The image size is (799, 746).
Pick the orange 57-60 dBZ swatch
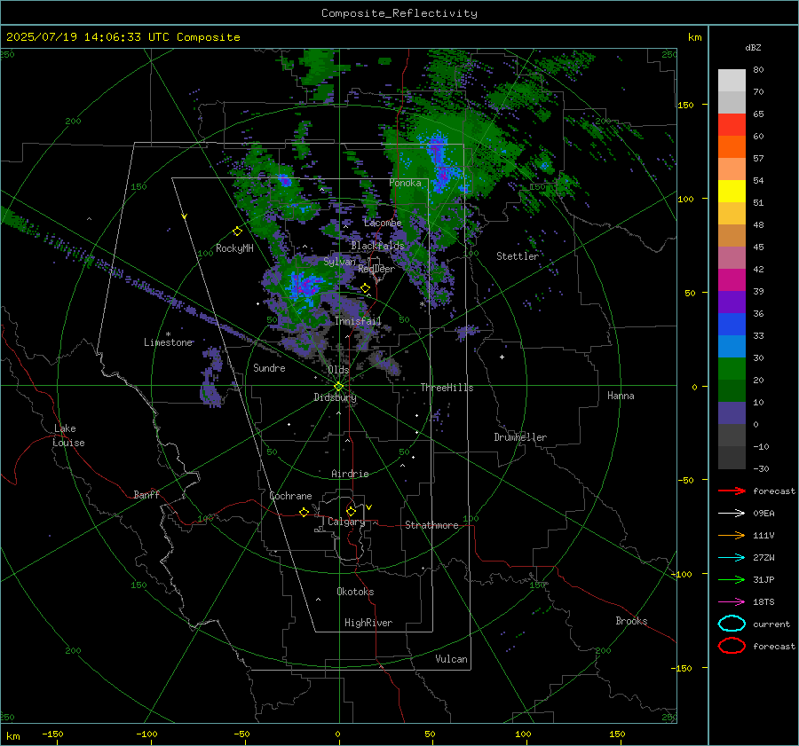pos(732,147)
